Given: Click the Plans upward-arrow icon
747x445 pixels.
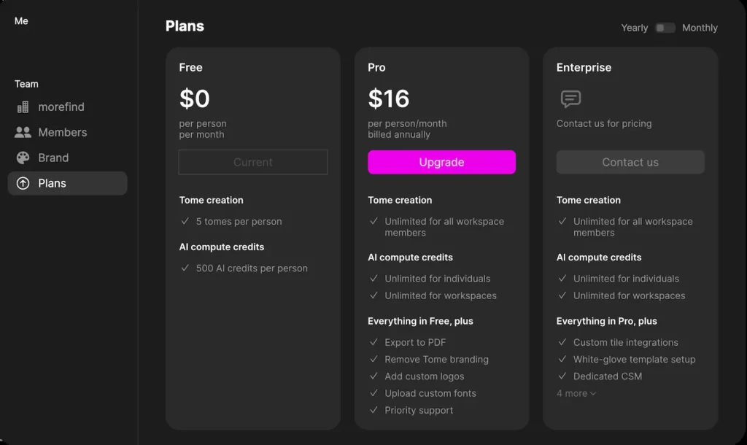Looking at the screenshot, I should (24, 183).
